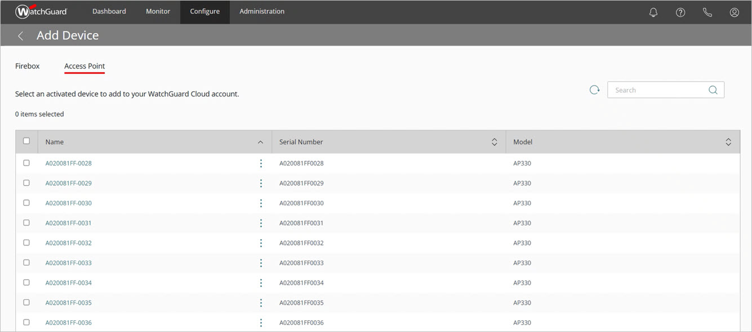This screenshot has height=332, width=752.
Task: Switch to the Firebox tab
Action: pyautogui.click(x=27, y=66)
